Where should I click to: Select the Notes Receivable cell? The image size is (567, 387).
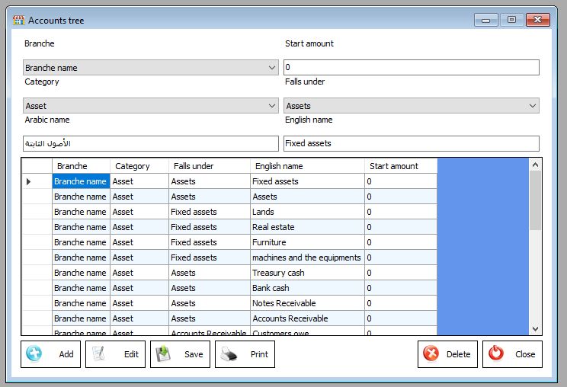[307, 303]
